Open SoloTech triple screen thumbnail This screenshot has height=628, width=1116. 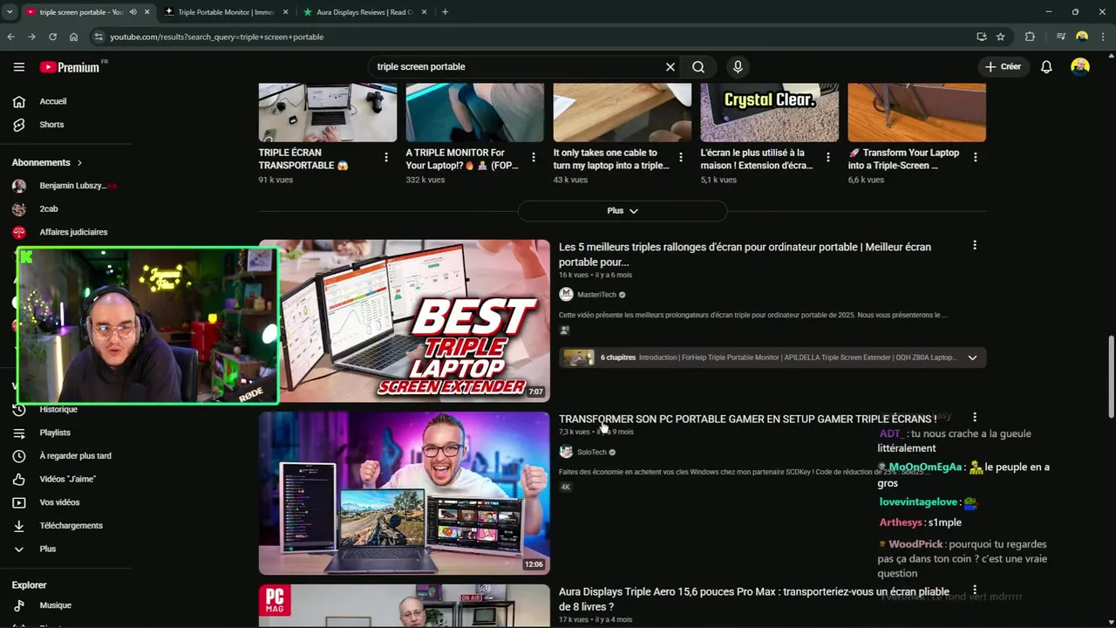405,493
